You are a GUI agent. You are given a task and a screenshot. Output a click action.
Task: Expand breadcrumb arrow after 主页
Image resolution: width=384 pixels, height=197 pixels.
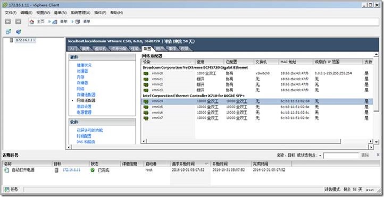(49, 22)
